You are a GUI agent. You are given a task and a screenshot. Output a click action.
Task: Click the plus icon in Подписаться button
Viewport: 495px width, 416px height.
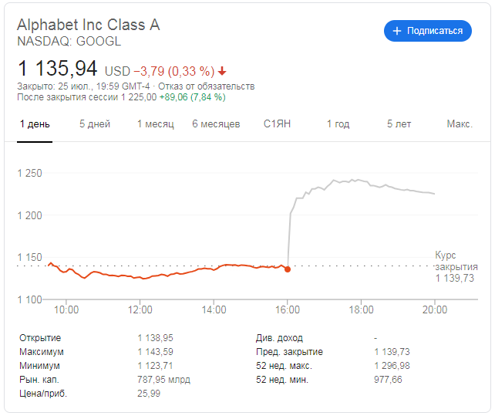pyautogui.click(x=397, y=31)
